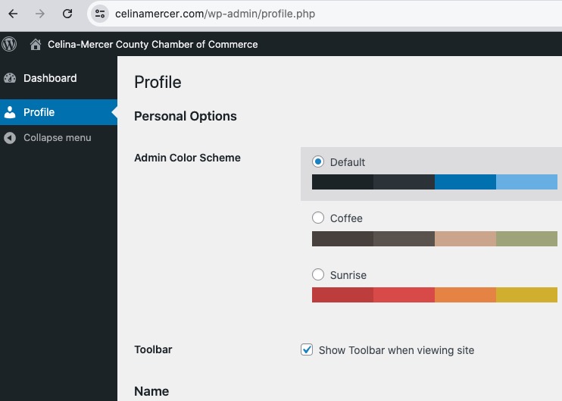Open site information icon in address bar
The width and height of the screenshot is (562, 401).
point(100,14)
